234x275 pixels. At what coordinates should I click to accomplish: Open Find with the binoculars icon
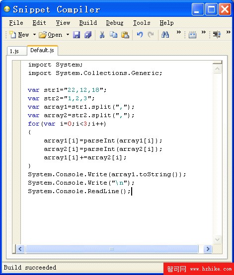tap(165, 35)
